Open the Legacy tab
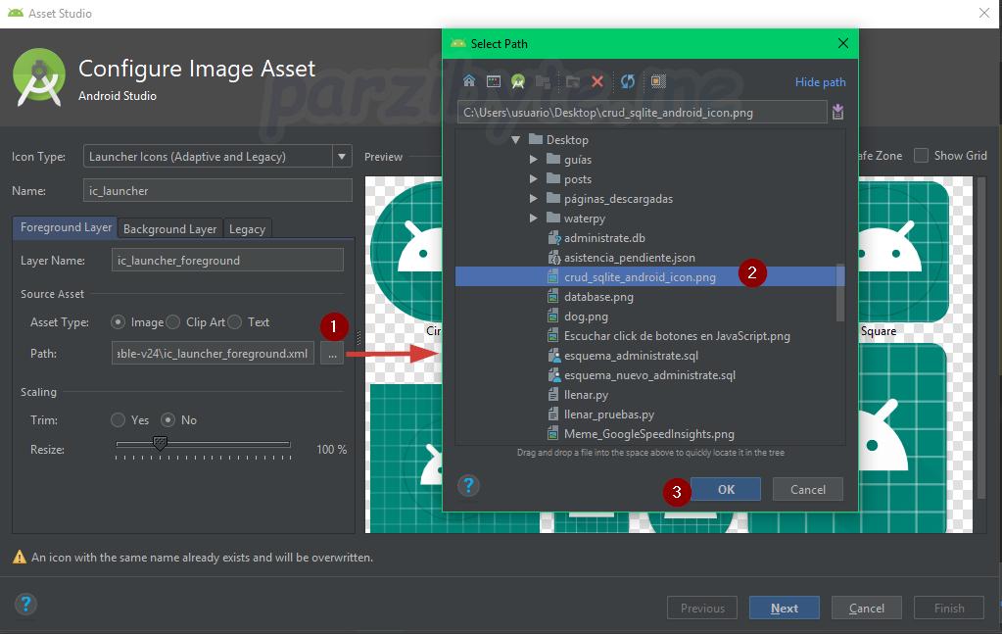Viewport: 1002px width, 634px height. 247,228
